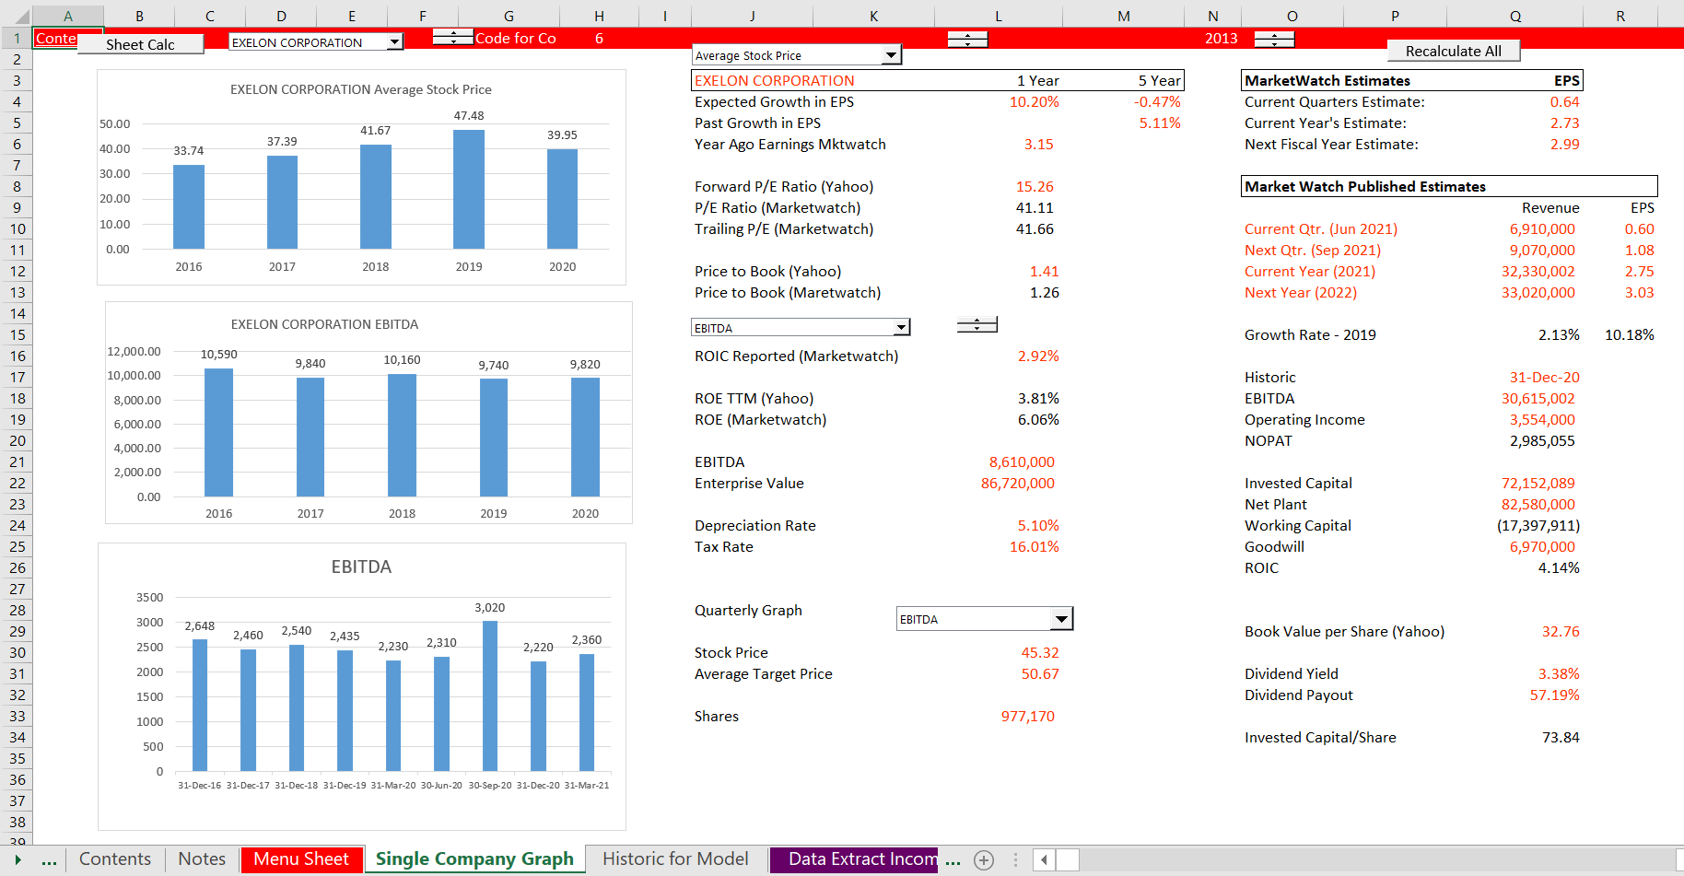This screenshot has width=1684, height=876.
Task: Click the Select All corner above row 1
Action: click(x=20, y=16)
